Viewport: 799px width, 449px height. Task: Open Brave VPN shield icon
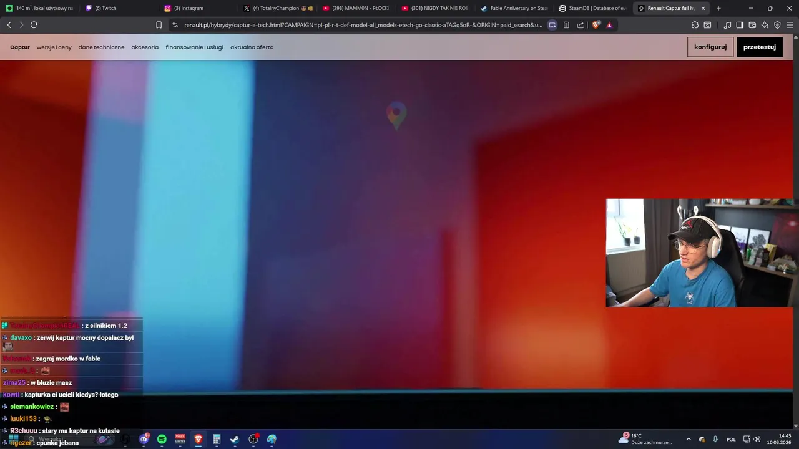[777, 25]
